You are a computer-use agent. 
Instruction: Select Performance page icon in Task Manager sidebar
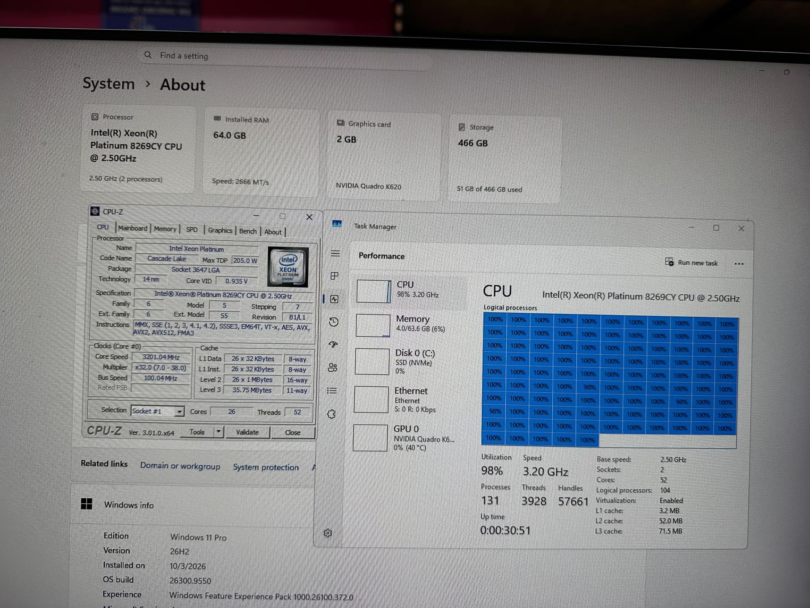click(334, 299)
